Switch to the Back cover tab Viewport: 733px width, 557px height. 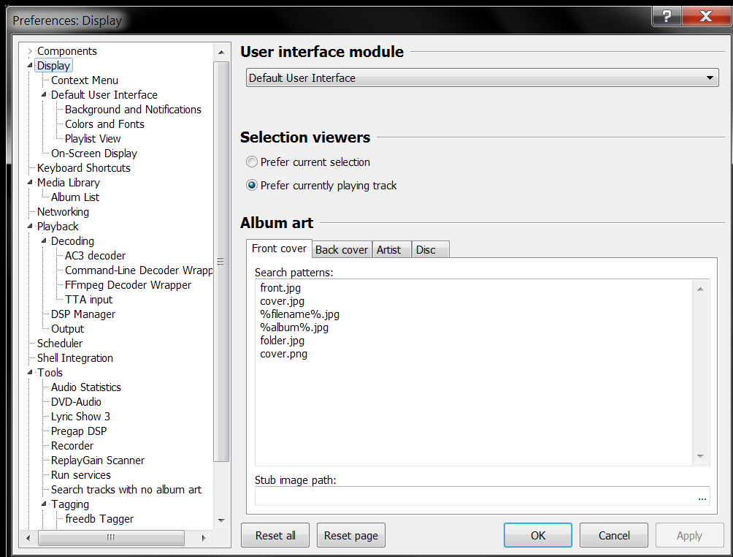[x=342, y=250]
